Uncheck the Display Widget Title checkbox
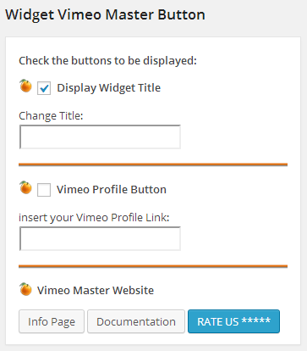The width and height of the screenshot is (307, 351). click(44, 88)
